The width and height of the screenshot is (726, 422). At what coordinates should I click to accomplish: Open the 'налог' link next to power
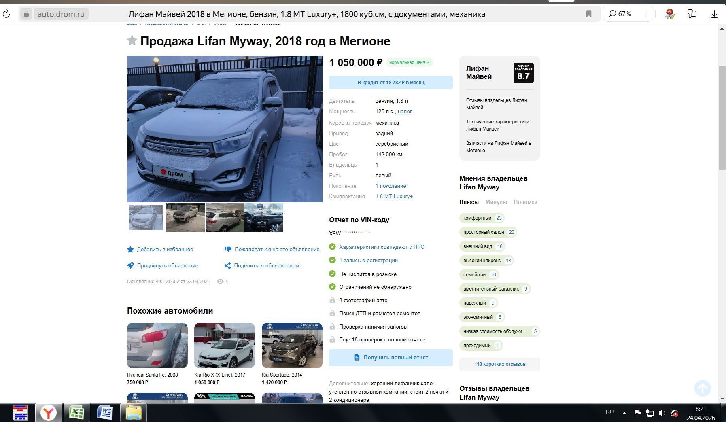405,112
